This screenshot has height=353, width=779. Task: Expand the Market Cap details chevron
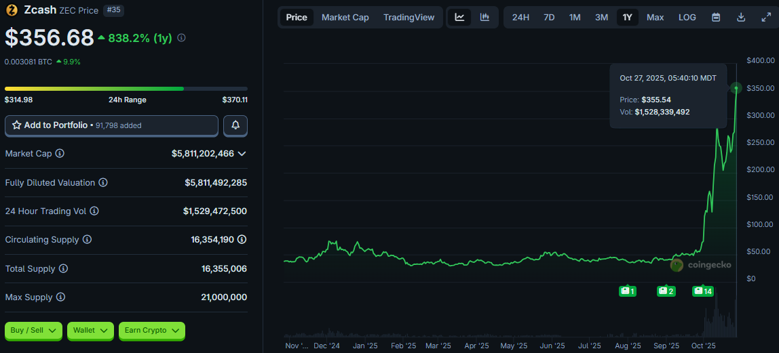point(242,154)
